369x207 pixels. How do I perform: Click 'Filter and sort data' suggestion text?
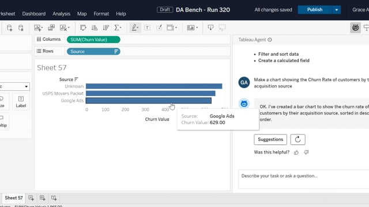(x=278, y=54)
